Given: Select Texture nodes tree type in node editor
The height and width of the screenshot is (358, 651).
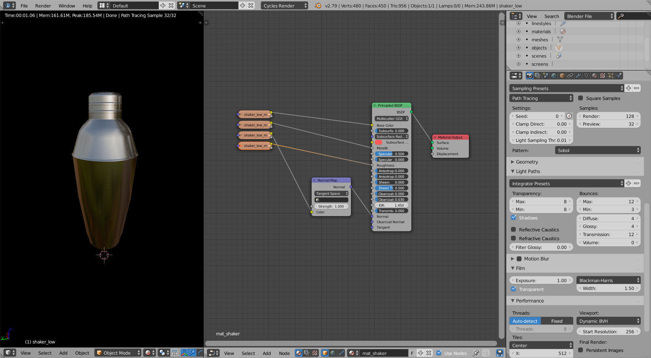Looking at the screenshot, I should [x=315, y=353].
